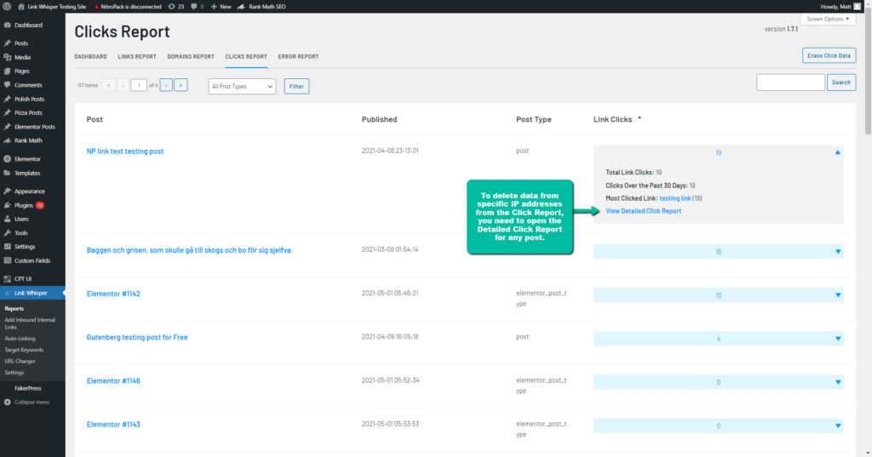Click the Plugins icon in sidebar
This screenshot has height=457, width=872.
pos(7,205)
